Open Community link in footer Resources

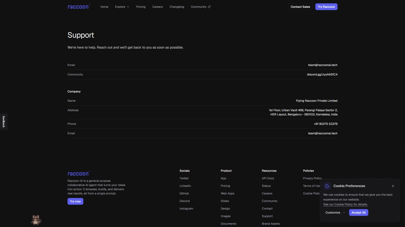tap(270, 201)
